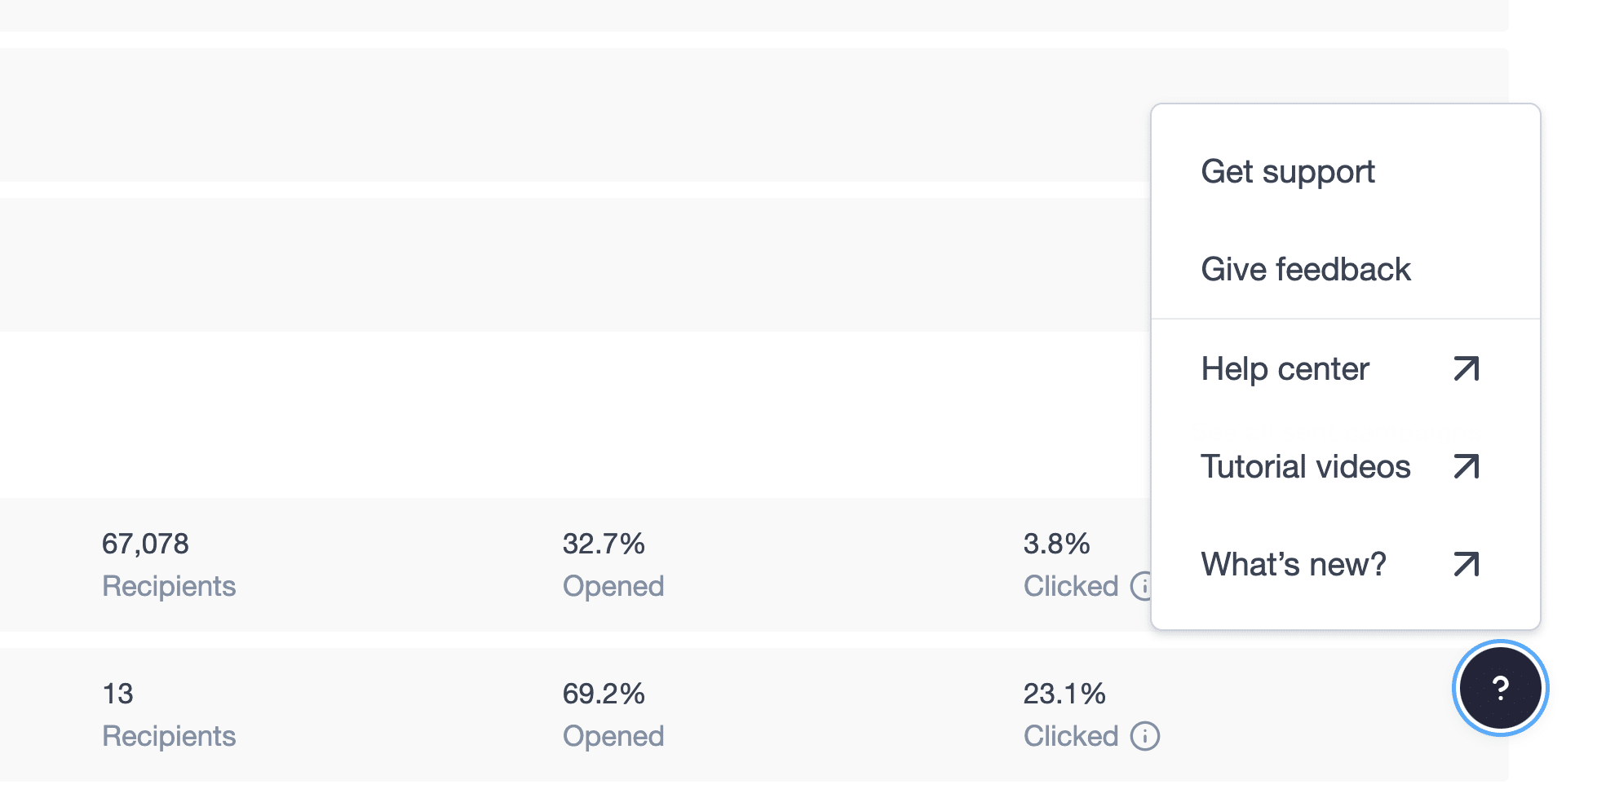This screenshot has height=789, width=1597.
Task: Open Tutorial videos from the help menu
Action: (1305, 467)
